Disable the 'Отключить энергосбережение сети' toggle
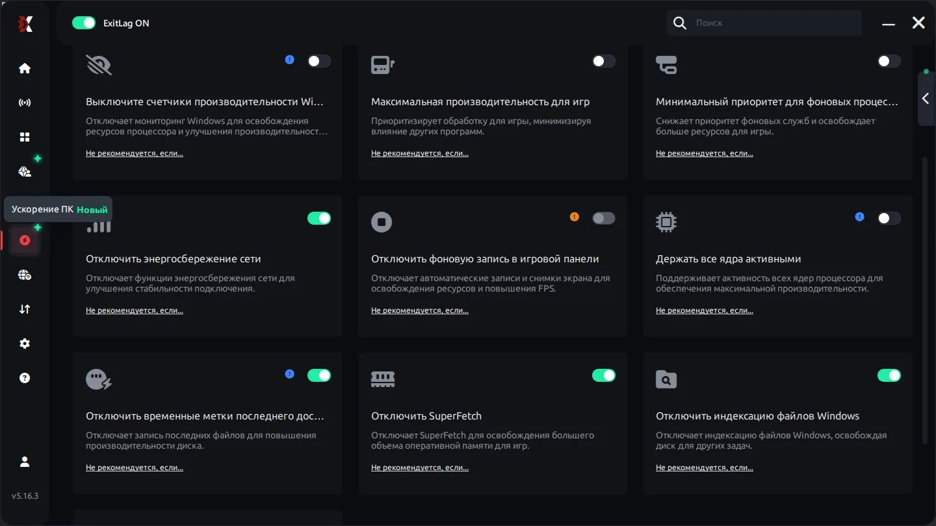 tap(319, 218)
